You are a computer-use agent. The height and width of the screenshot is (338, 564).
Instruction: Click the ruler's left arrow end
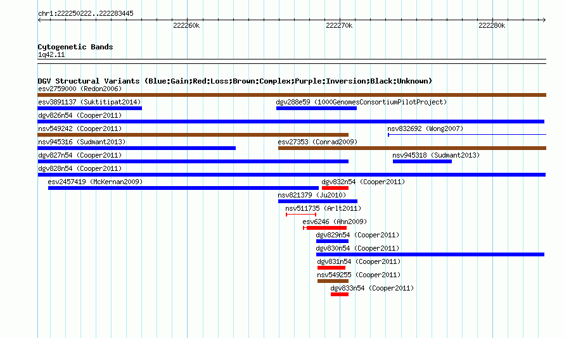coord(39,20)
